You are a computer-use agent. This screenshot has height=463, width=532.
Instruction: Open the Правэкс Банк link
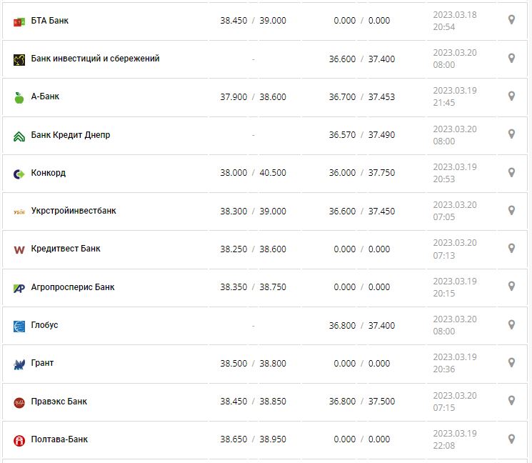pos(59,402)
